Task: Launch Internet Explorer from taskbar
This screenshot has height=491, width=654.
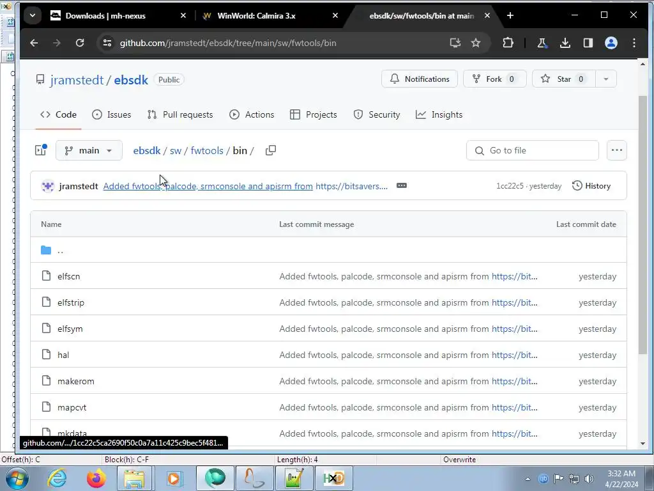Action: (57, 478)
